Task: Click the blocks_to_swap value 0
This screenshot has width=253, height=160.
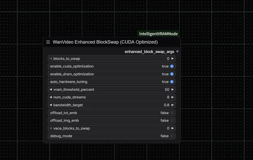Action: pos(168,59)
